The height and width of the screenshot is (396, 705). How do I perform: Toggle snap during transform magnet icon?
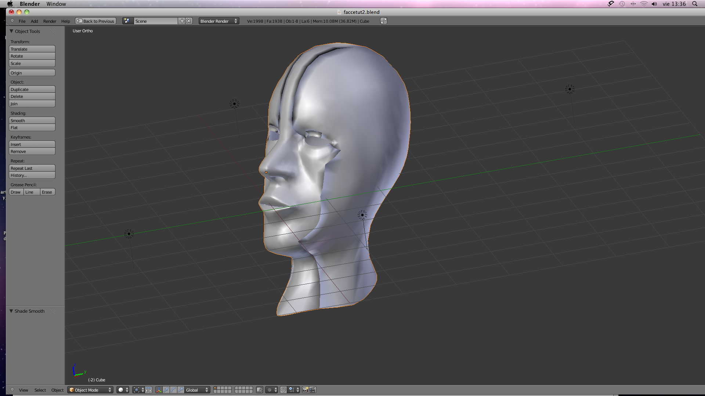point(283,390)
